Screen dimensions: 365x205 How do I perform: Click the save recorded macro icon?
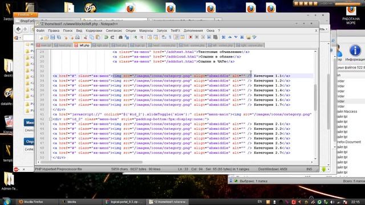[x=216, y=38]
